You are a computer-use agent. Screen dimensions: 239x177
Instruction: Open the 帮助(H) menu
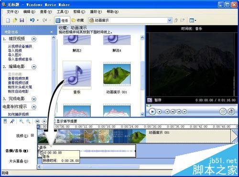(x=113, y=12)
